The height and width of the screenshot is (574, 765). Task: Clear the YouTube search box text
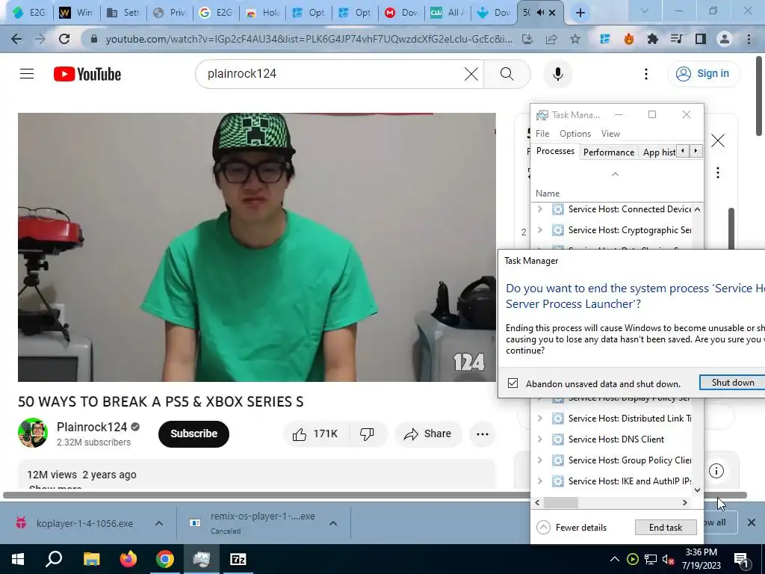pyautogui.click(x=471, y=74)
